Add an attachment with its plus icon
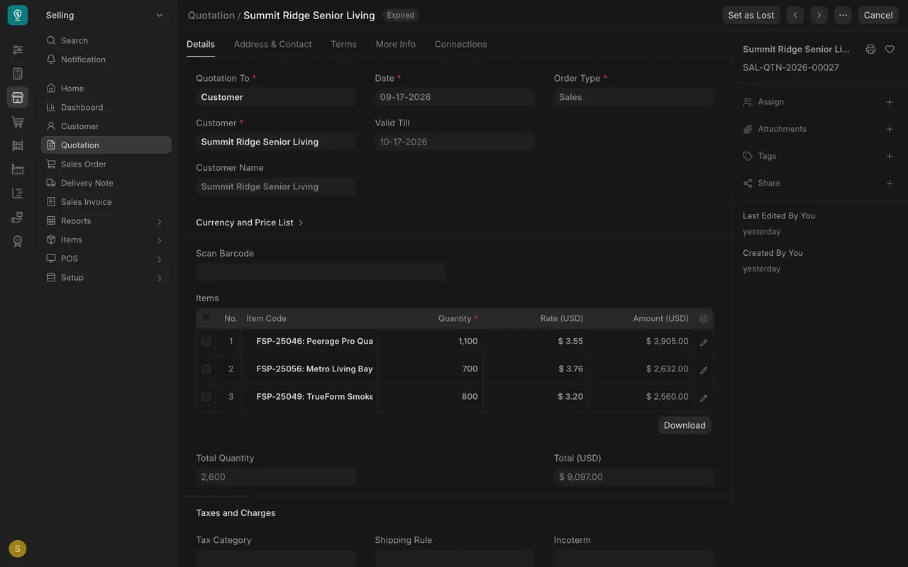 tap(890, 129)
